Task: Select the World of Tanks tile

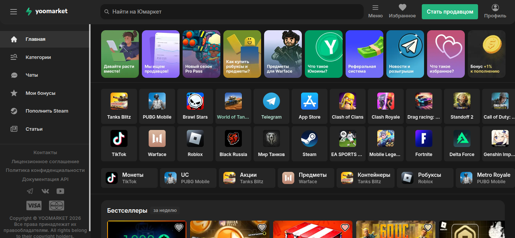Action: (x=233, y=106)
